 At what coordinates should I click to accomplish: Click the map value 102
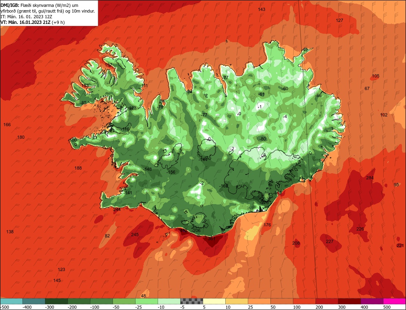click(384, 115)
